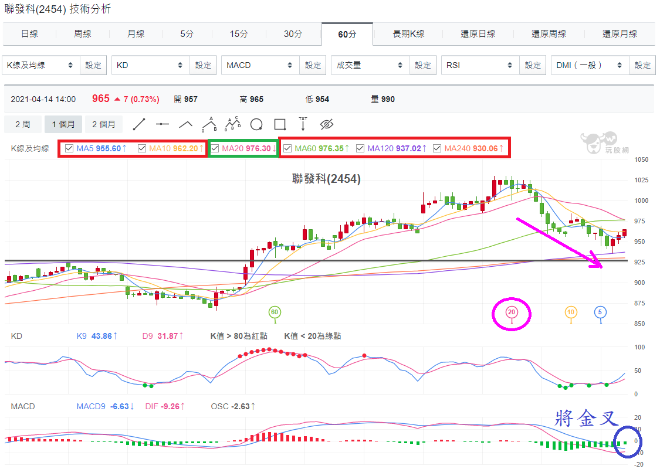This screenshot has height=469, width=660.
Task: Open the MACD indicator dropdown
Action: click(x=260, y=65)
